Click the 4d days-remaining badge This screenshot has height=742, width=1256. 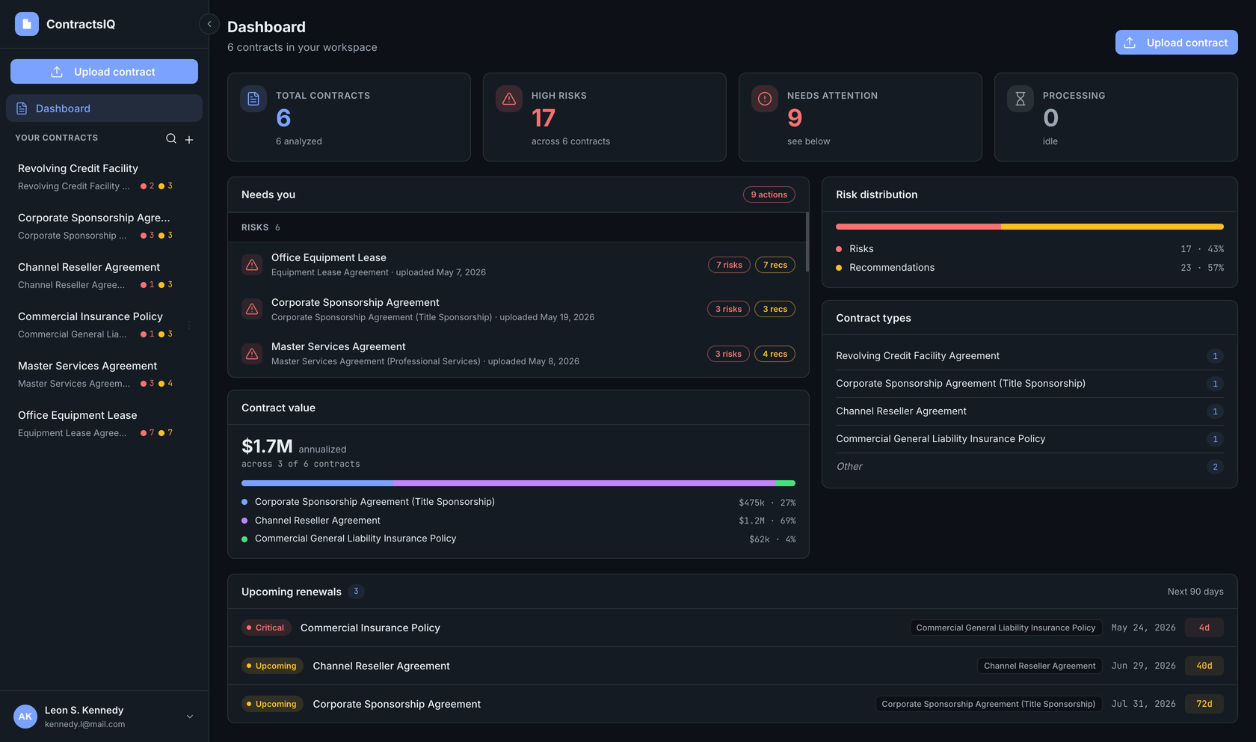1204,628
